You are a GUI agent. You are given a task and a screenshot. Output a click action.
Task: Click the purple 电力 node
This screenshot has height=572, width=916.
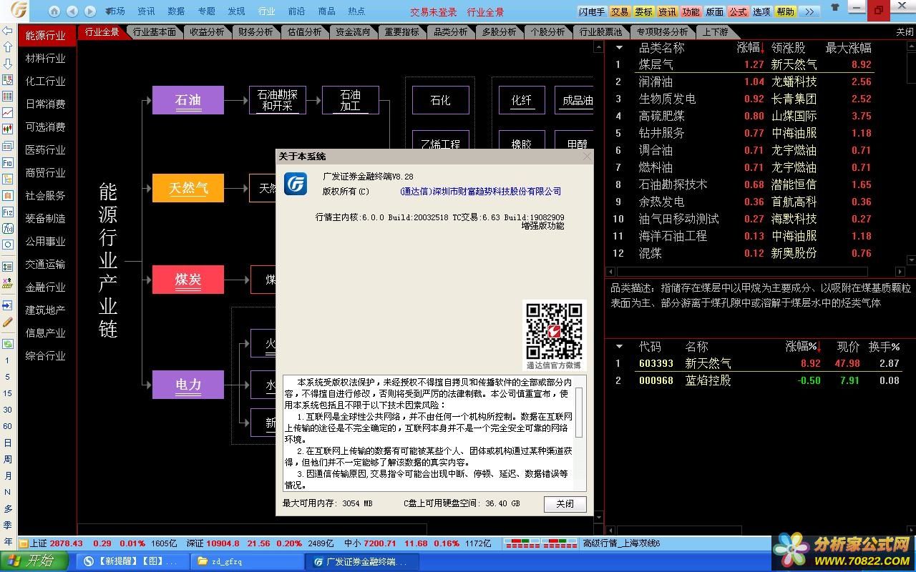[188, 385]
